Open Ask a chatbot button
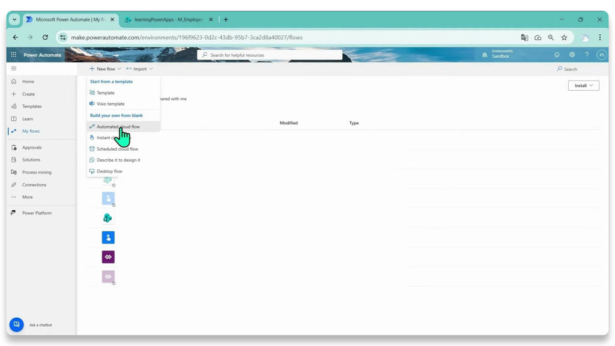This screenshot has height=346, width=615. click(16, 324)
